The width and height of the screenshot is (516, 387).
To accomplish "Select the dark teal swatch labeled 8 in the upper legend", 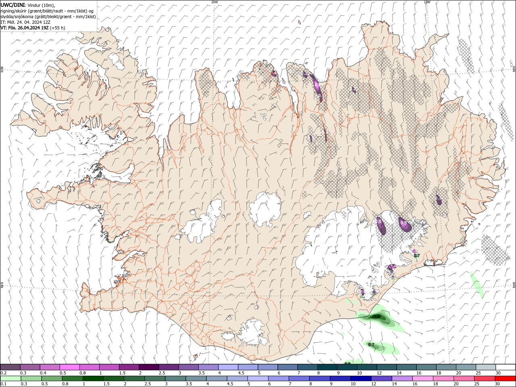I will coord(327,367).
